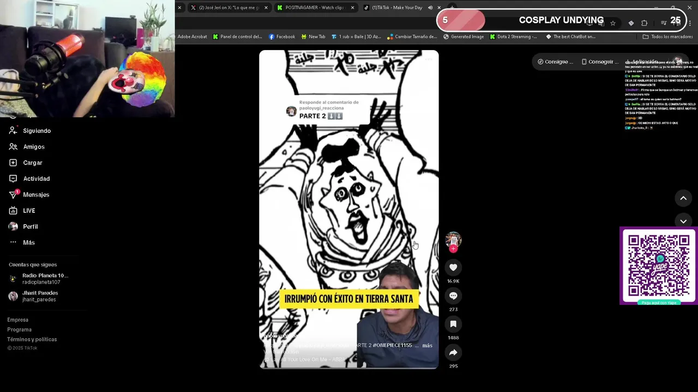Open the Chrome three-dot menu

(690, 23)
